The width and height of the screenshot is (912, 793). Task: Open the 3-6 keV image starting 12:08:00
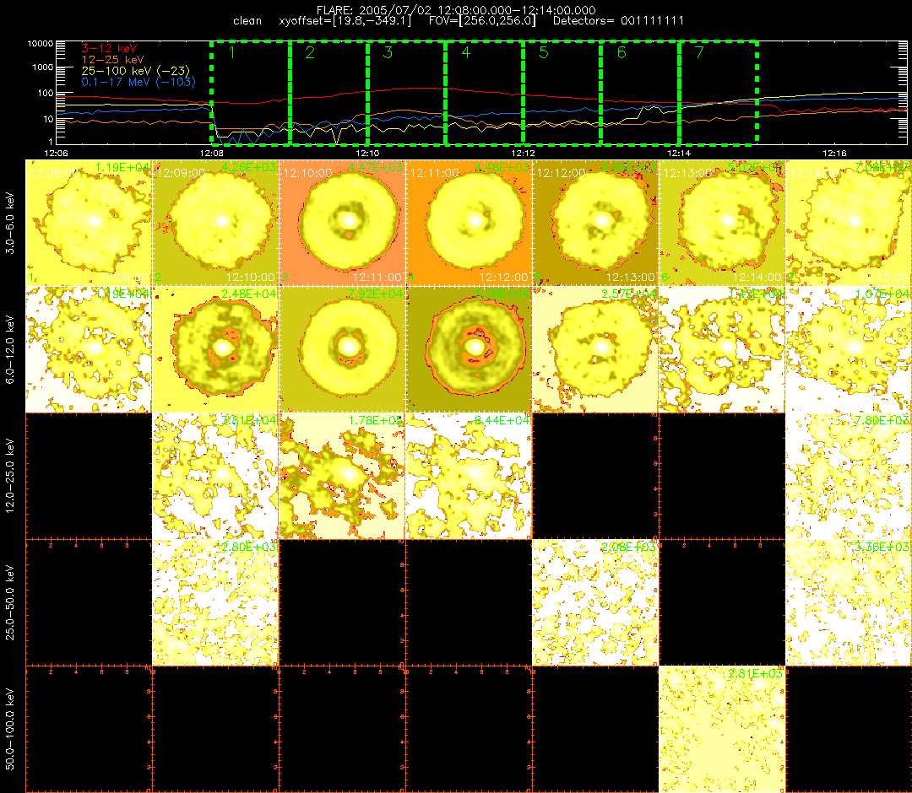(89, 223)
